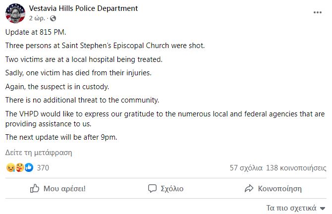
Task: Click the sentence mentioning Saint Stephen's Episcopal Church
Action: (x=105, y=46)
